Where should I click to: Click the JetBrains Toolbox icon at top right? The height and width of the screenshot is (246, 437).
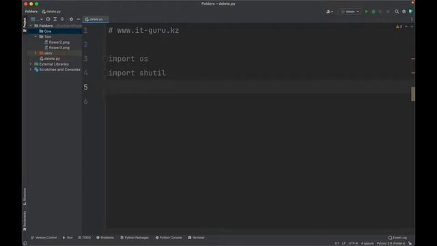411,12
